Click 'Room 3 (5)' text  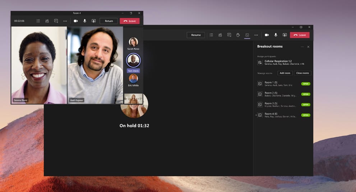[271, 103]
